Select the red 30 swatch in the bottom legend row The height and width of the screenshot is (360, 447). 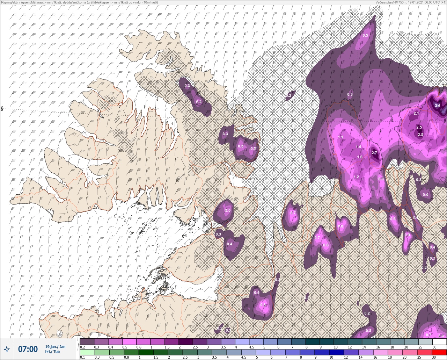click(x=439, y=352)
